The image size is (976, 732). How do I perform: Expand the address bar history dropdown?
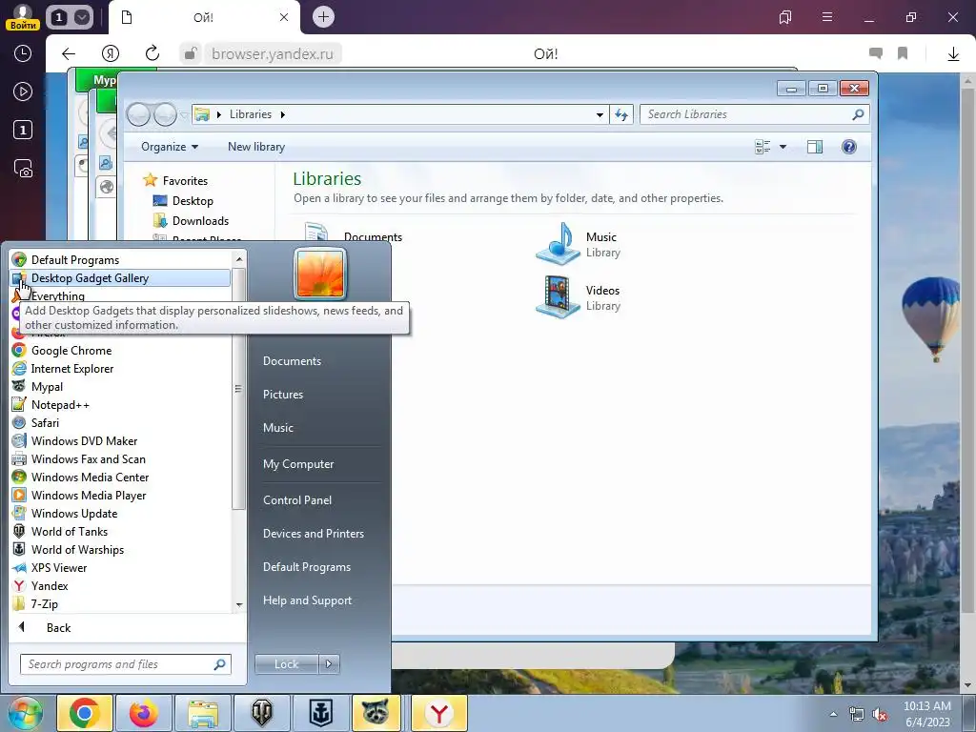pyautogui.click(x=600, y=114)
